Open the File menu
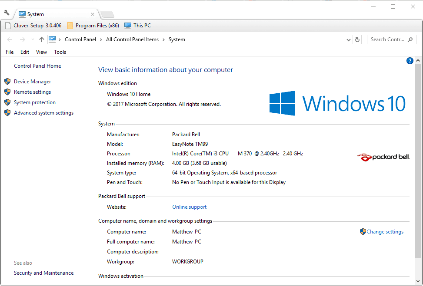Image resolution: width=423 pixels, height=286 pixels. 10,52
